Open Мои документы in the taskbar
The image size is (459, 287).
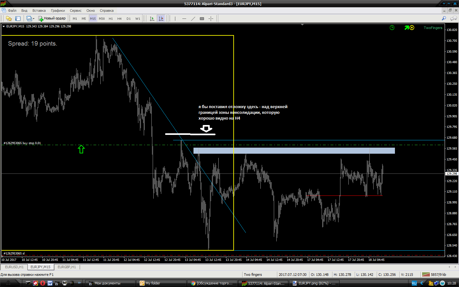pyautogui.click(x=110, y=283)
